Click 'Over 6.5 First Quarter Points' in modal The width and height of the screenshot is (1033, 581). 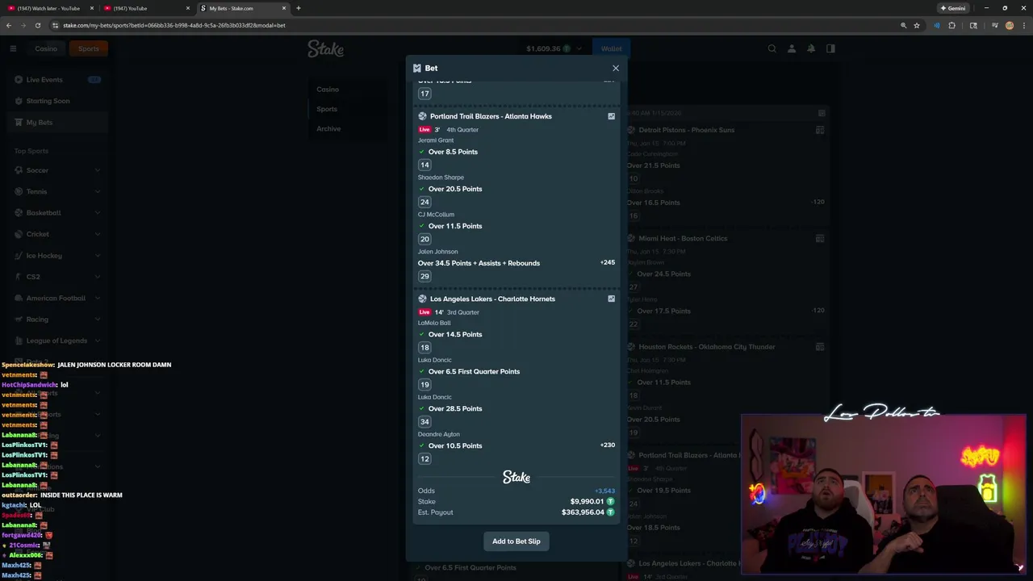[x=474, y=371]
